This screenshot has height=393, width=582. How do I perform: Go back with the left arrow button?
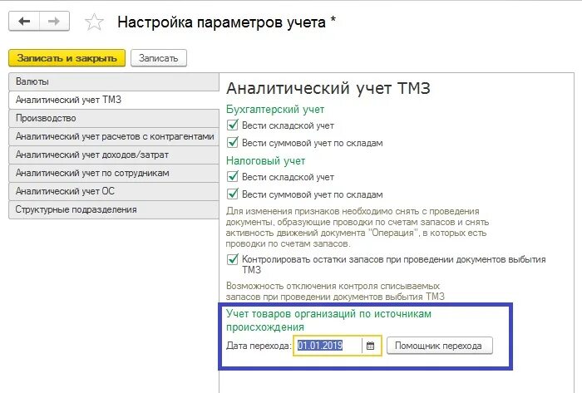pyautogui.click(x=24, y=21)
